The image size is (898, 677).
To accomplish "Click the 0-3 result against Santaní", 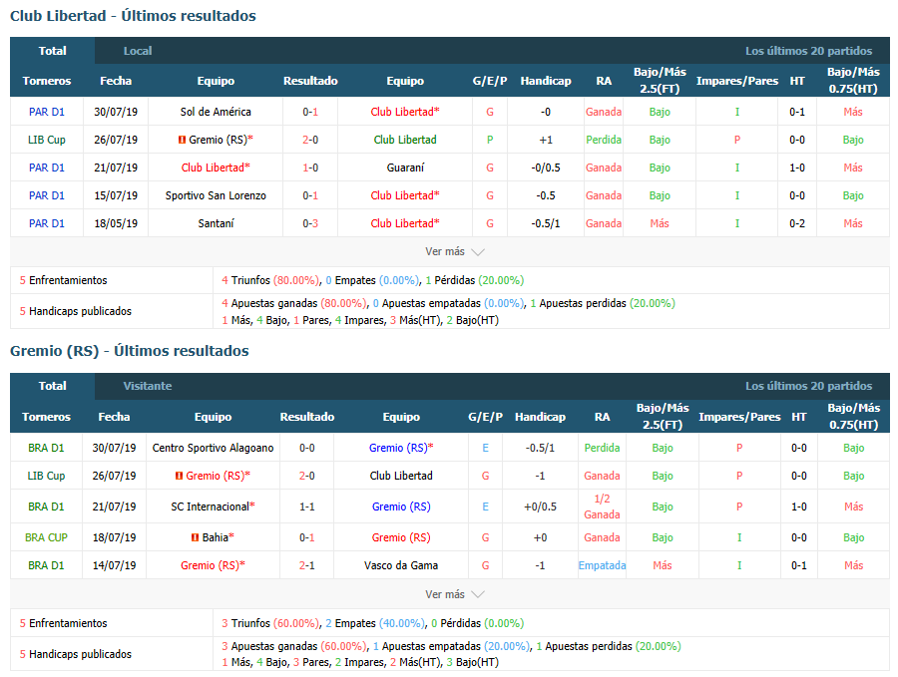I will pyautogui.click(x=310, y=223).
